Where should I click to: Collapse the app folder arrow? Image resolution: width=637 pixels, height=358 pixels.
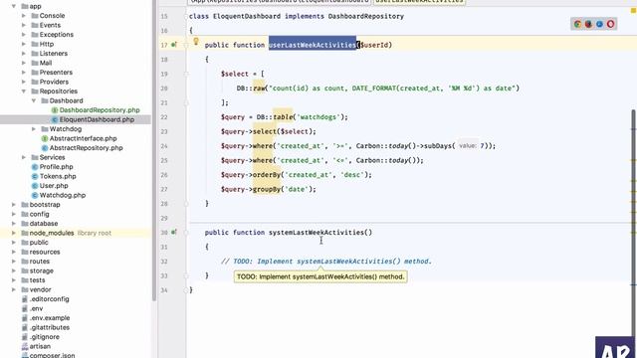tap(14, 6)
